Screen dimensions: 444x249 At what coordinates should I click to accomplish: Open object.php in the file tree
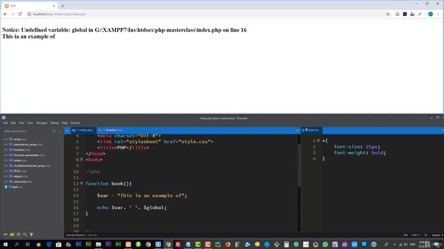pos(21,176)
